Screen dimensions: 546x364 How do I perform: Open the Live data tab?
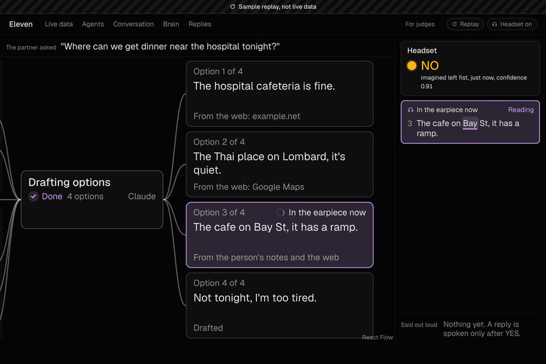click(x=59, y=24)
